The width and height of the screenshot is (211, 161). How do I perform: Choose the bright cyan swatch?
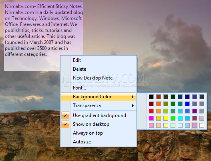click(x=180, y=118)
